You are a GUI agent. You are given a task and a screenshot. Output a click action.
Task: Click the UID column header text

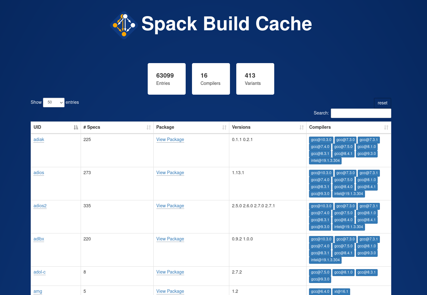pos(37,127)
